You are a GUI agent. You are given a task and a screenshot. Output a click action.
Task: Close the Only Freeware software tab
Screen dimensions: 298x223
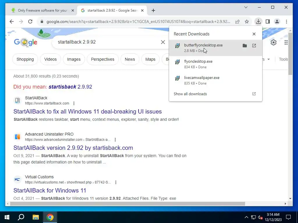point(72,10)
